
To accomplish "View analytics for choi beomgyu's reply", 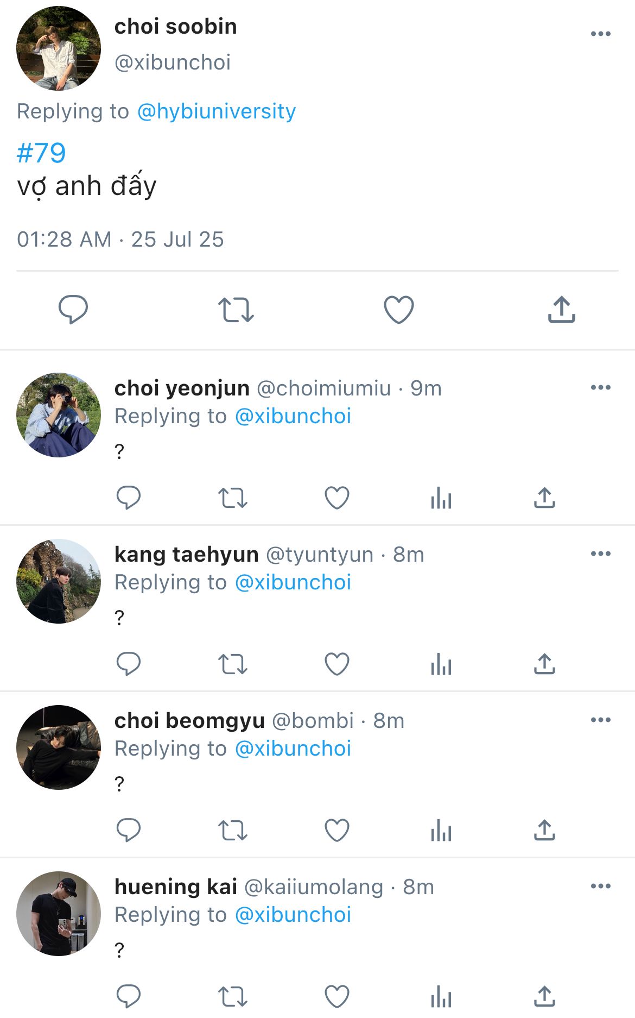I will 441,830.
